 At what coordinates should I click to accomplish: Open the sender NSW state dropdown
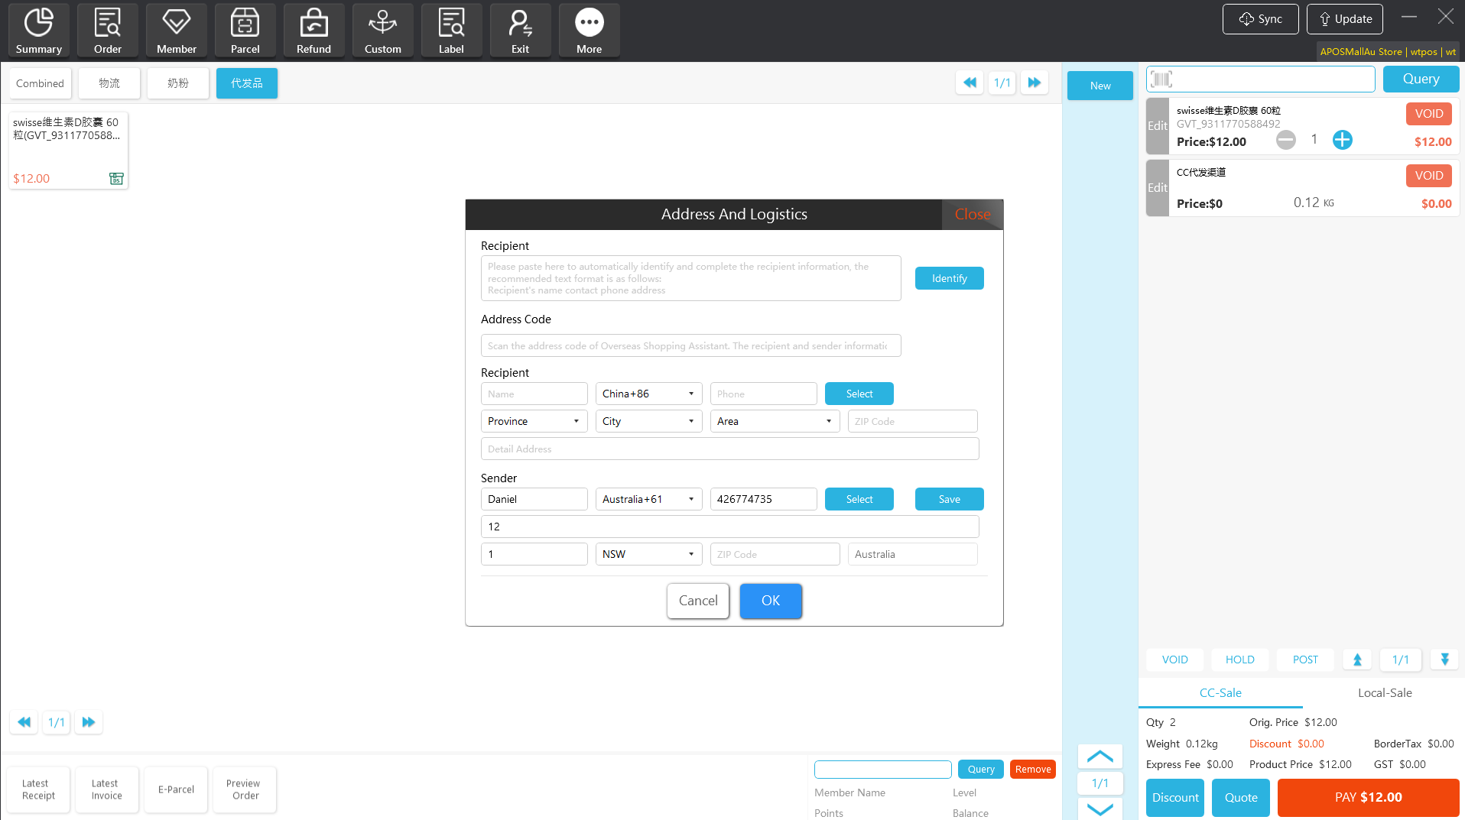tap(648, 554)
